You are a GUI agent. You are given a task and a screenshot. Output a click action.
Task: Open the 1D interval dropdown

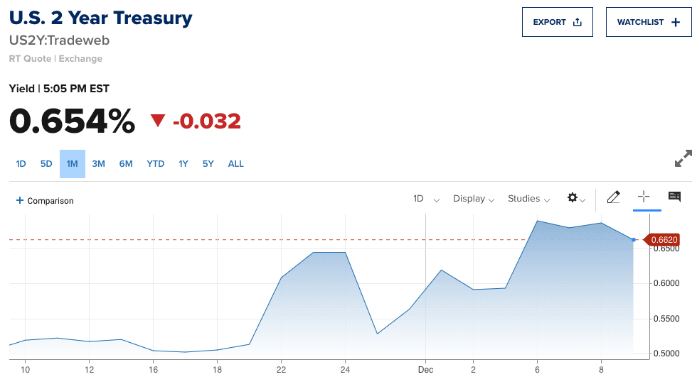coord(426,199)
